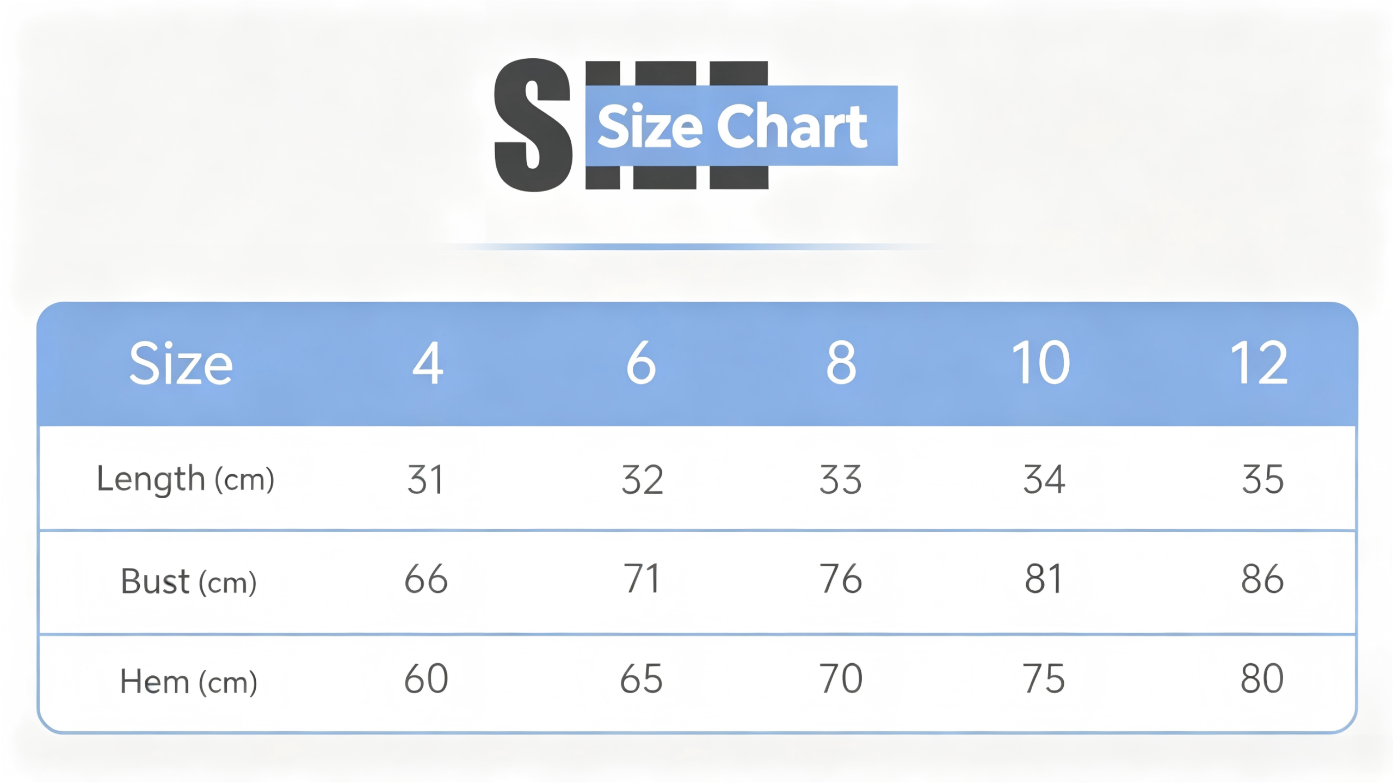The height and width of the screenshot is (783, 1393).
Task: Select size 10 column header
Action: tap(1041, 363)
